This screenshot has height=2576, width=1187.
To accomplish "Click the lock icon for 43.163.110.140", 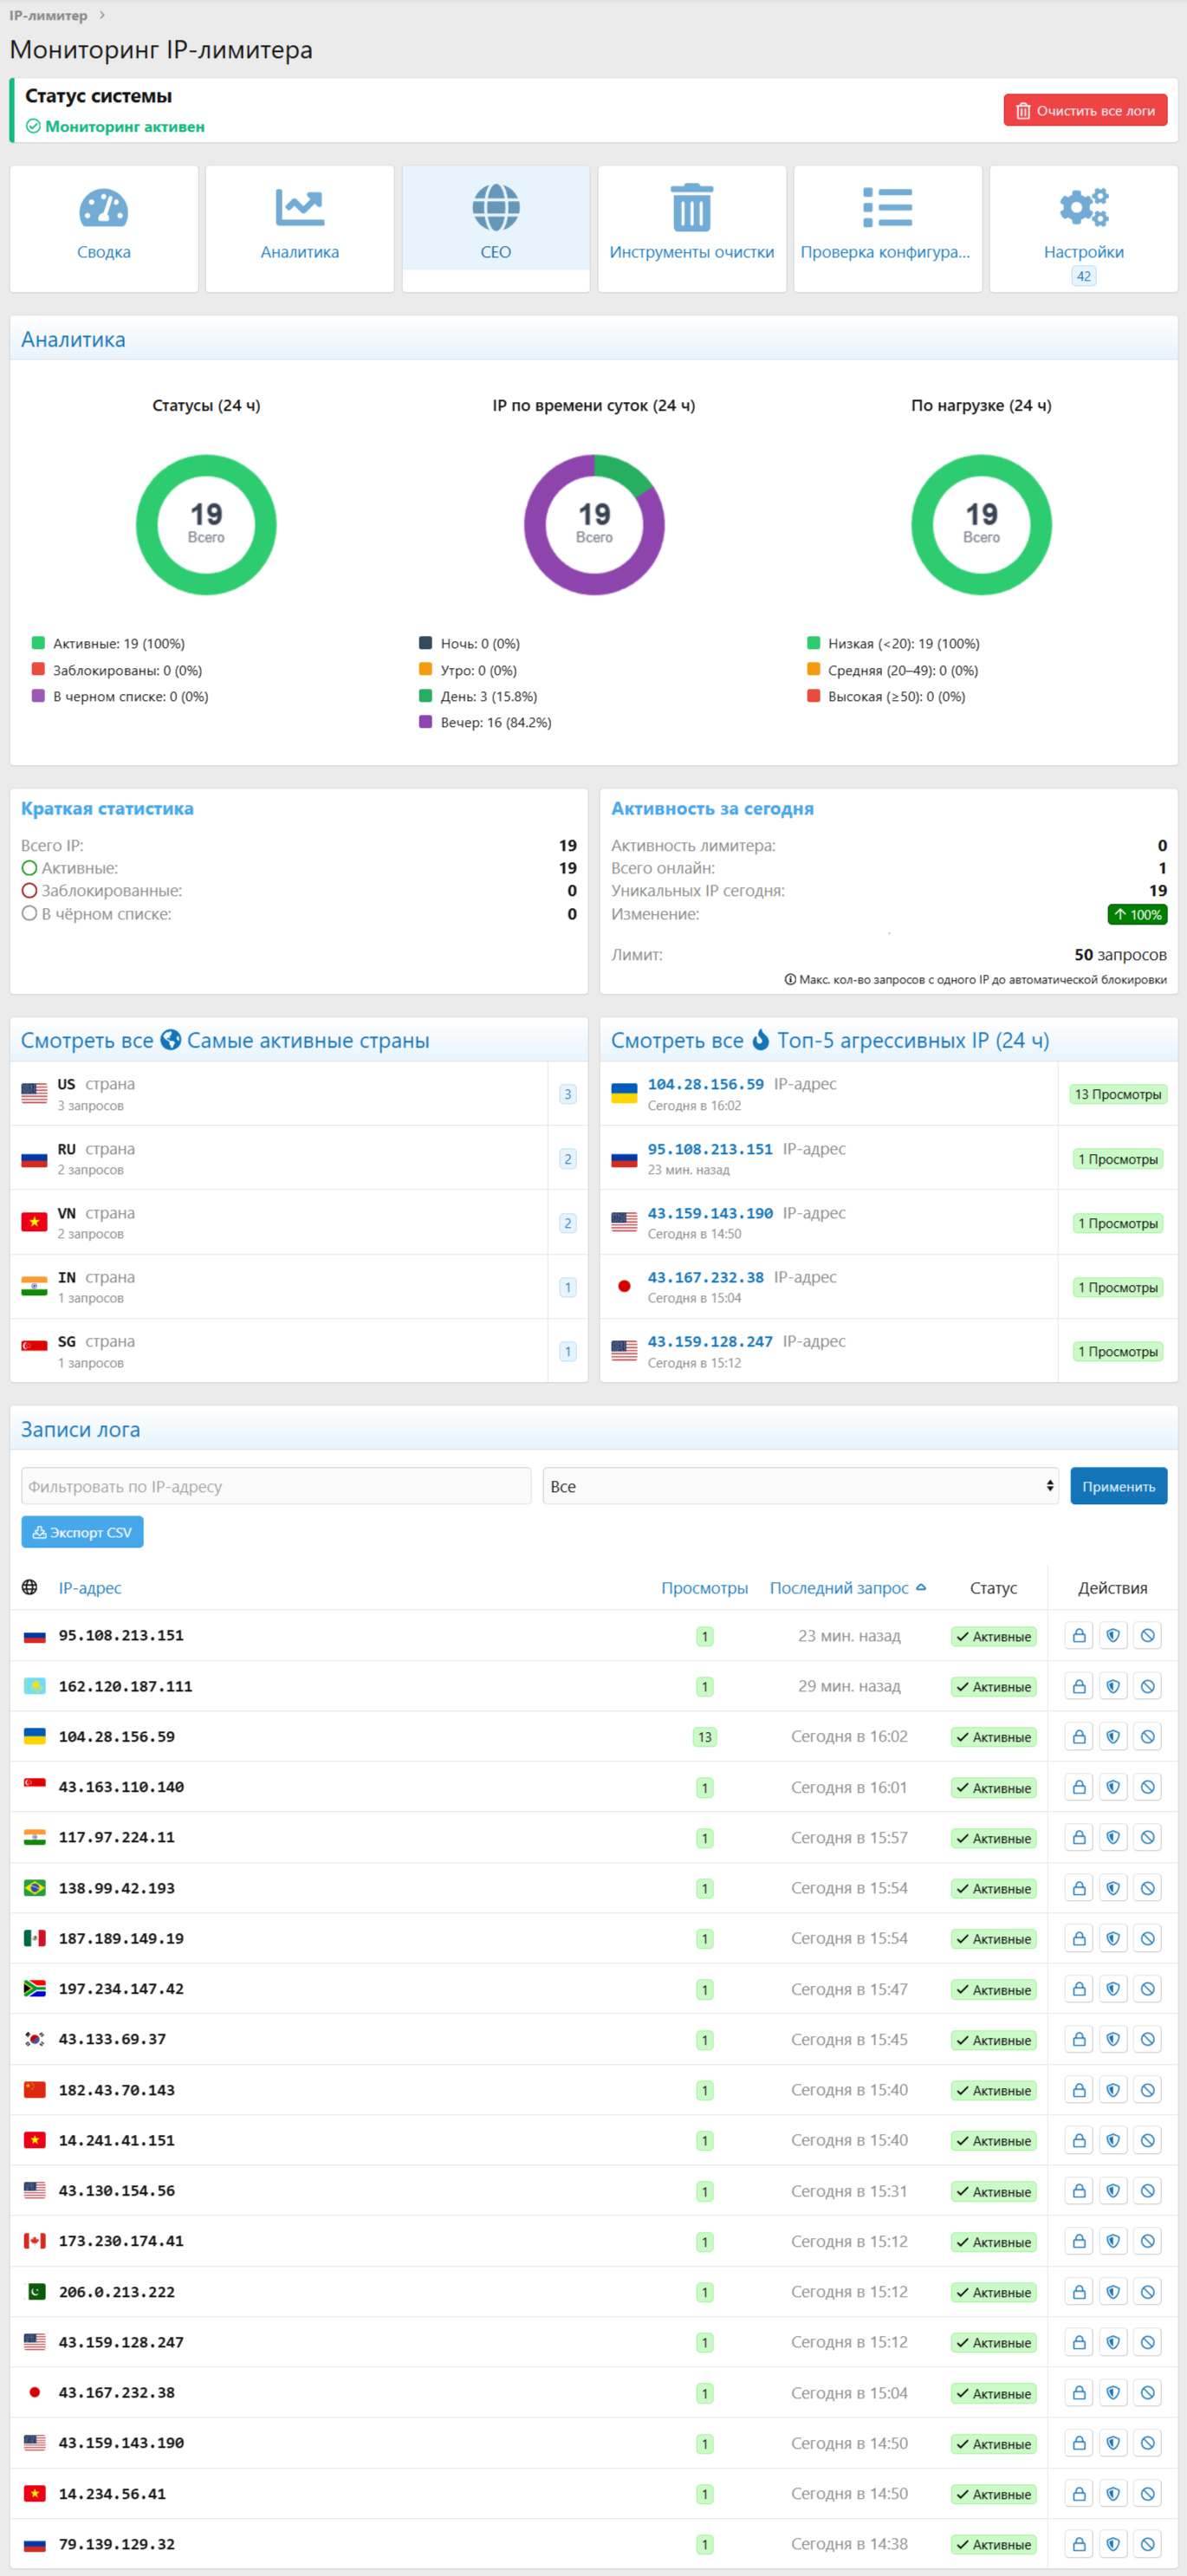I will click(x=1079, y=1787).
